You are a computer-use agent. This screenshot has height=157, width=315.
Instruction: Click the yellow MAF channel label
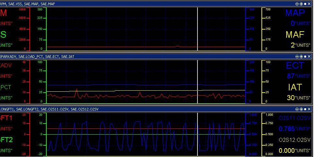click(295, 34)
